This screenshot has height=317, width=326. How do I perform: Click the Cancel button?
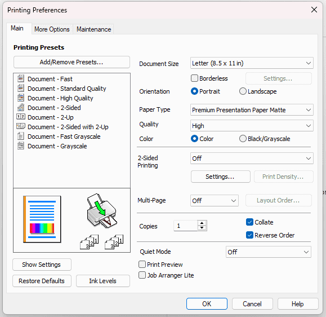click(x=252, y=303)
